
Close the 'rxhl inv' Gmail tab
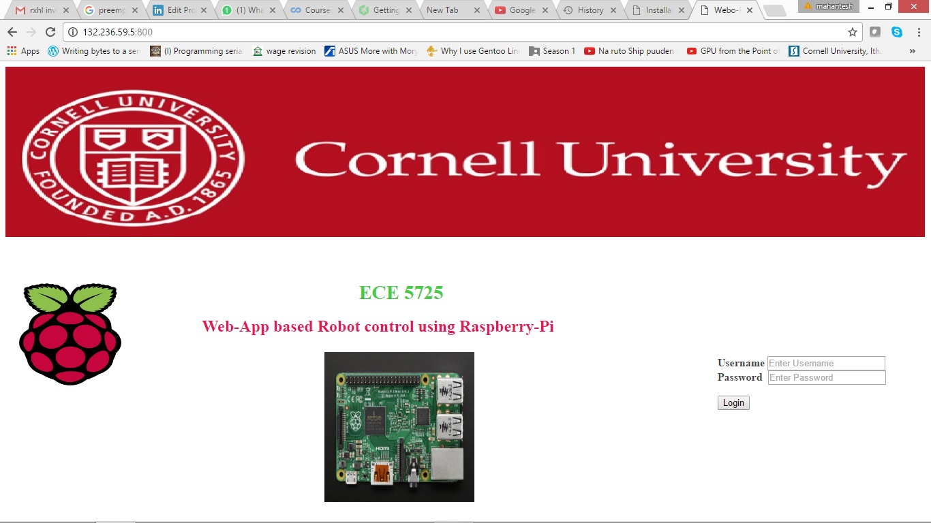66,10
